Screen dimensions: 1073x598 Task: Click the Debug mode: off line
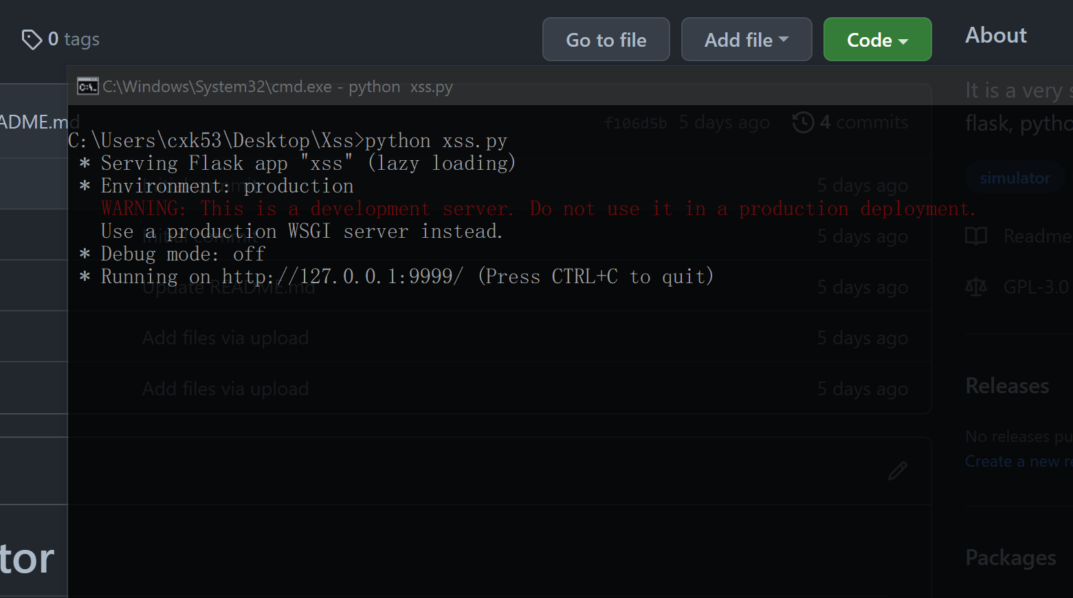click(172, 254)
